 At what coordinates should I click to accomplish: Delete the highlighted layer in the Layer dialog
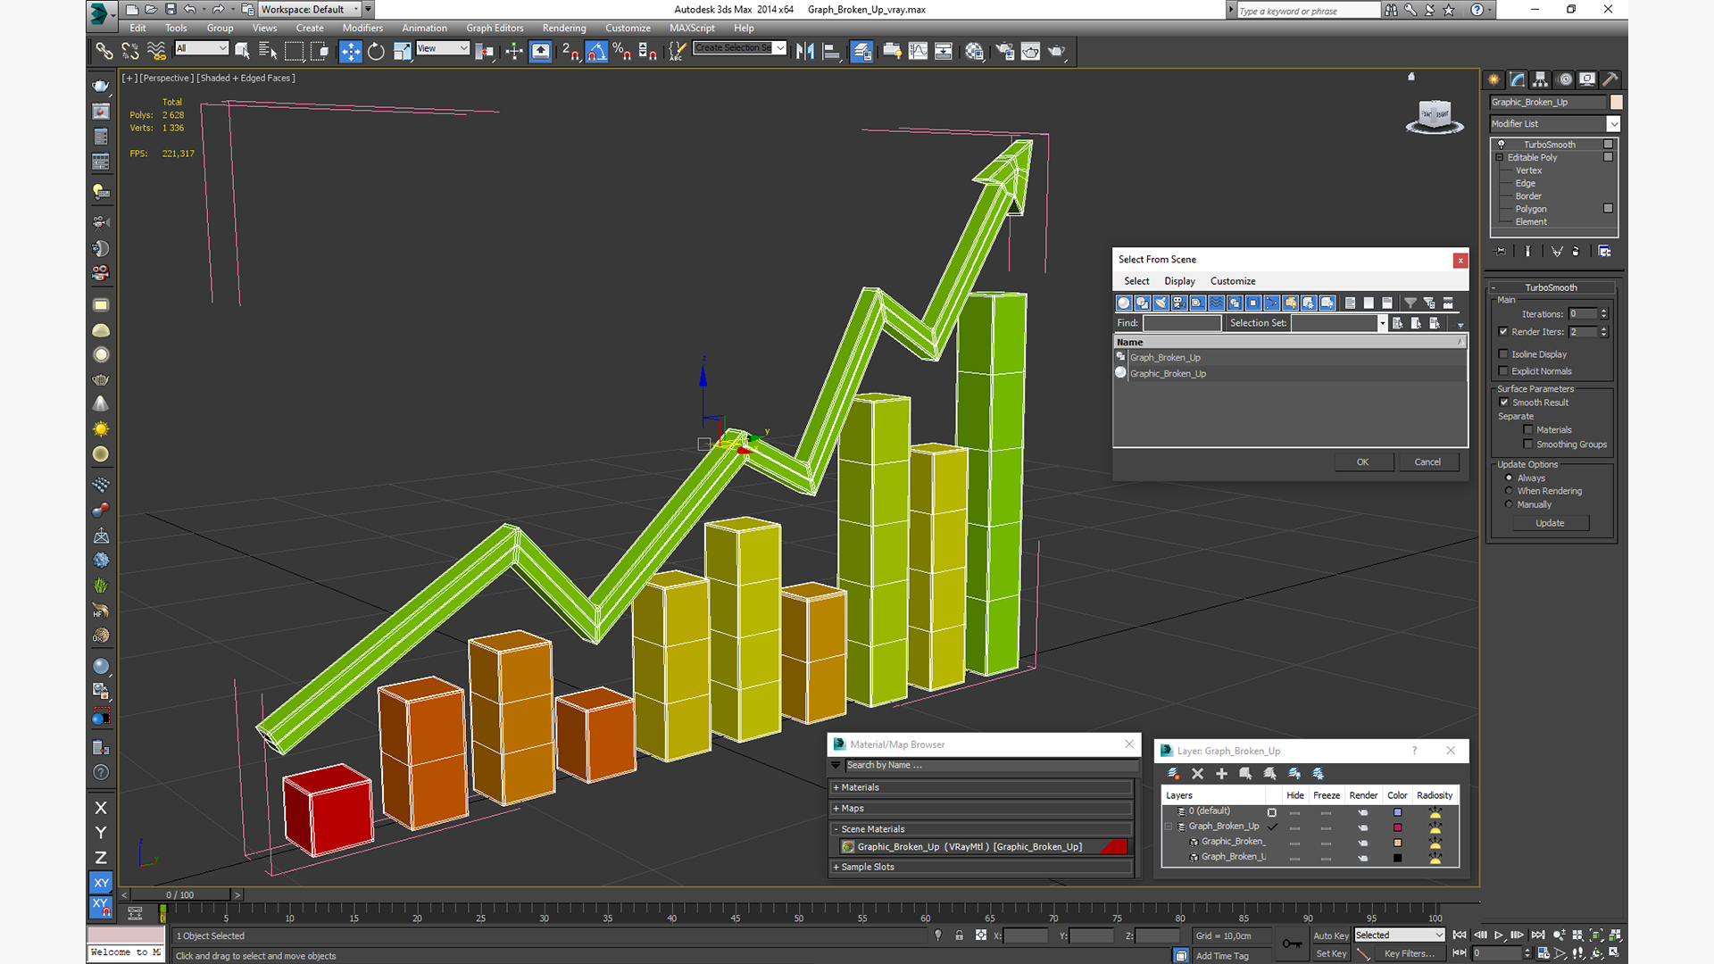(1197, 774)
